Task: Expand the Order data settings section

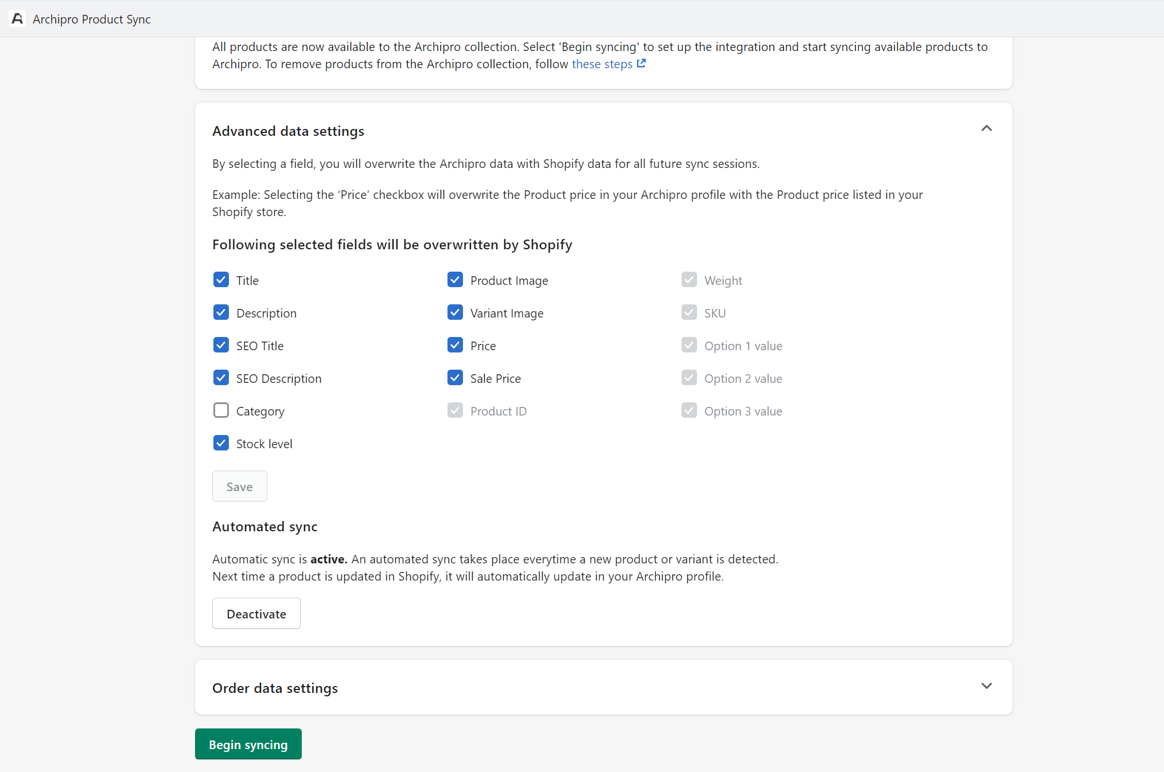Action: tap(986, 686)
